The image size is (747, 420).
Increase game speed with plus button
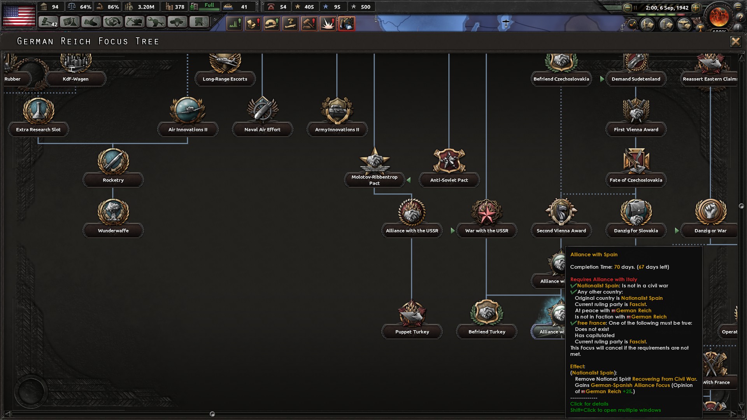[x=696, y=7]
